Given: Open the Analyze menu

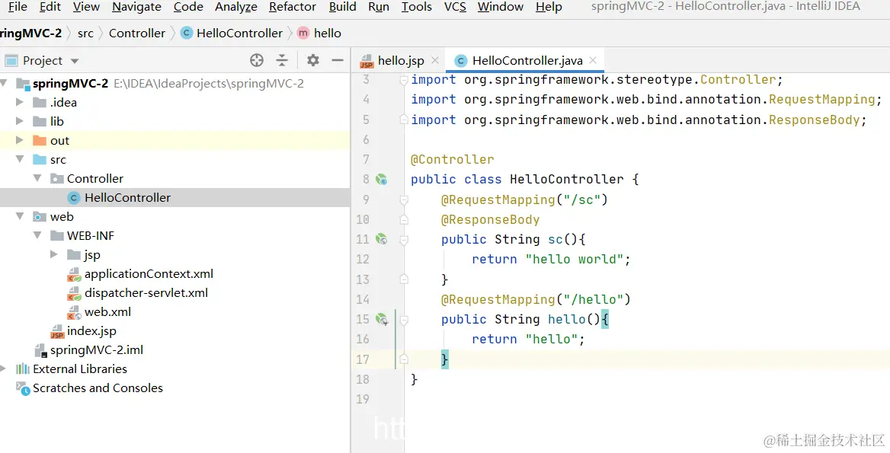Looking at the screenshot, I should click(235, 7).
